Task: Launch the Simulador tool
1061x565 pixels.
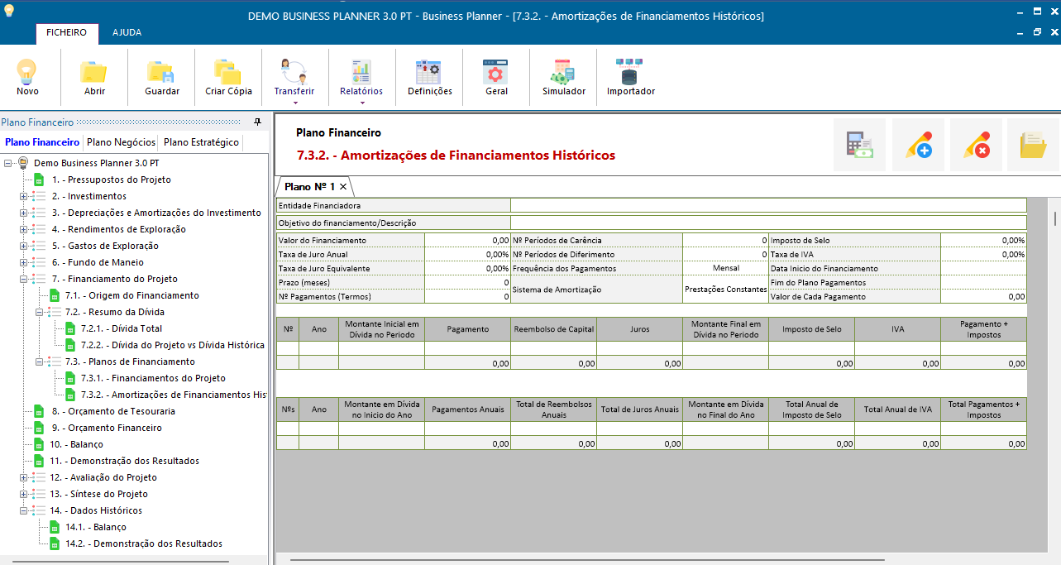Action: point(563,77)
